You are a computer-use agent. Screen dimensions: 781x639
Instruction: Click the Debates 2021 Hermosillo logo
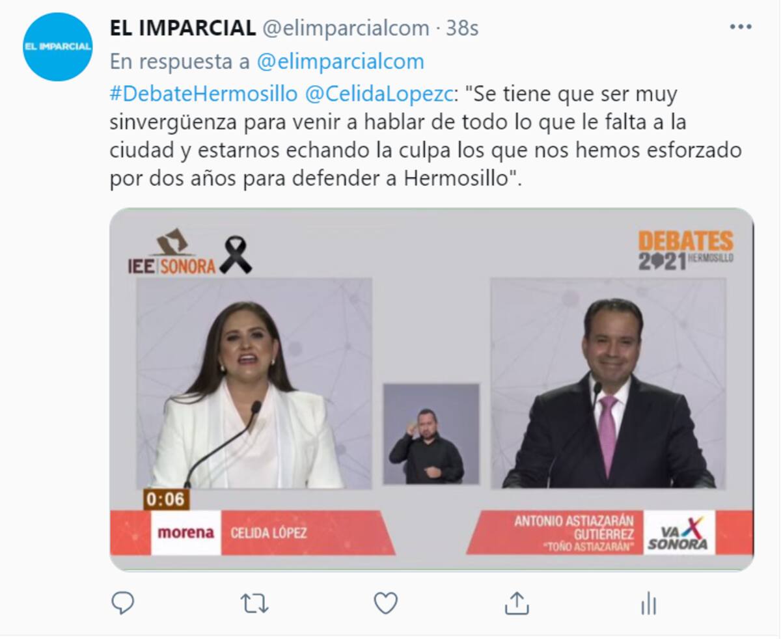click(x=685, y=251)
